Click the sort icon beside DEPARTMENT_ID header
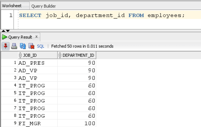This screenshot has width=201, height=127. coord(60,55)
